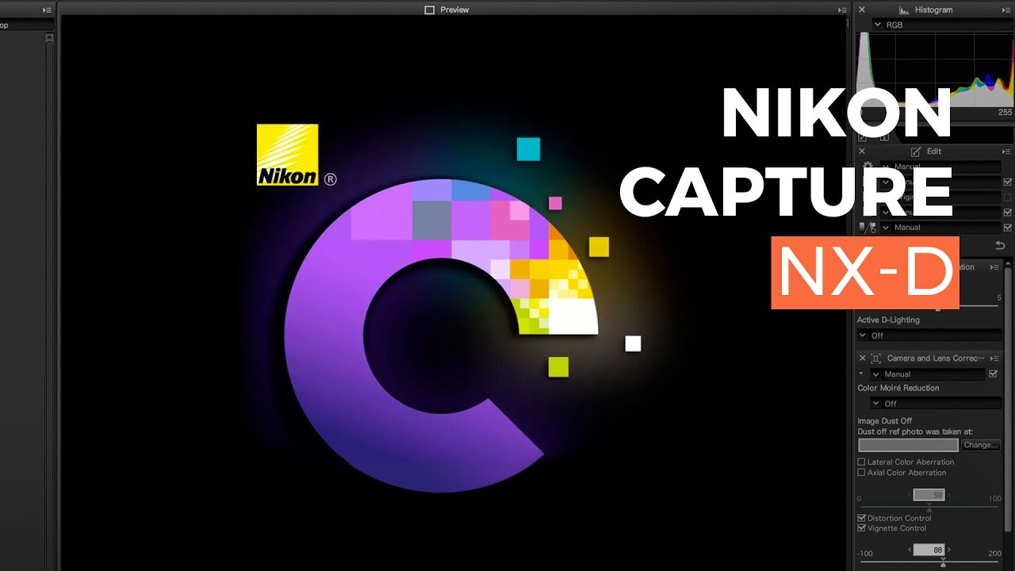Click the levels and curves tool icon
Screen dimensions: 1015x571
(867, 227)
